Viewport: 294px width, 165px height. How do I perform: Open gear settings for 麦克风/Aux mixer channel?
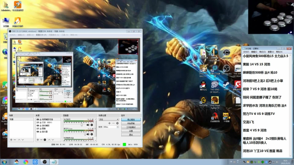92,134
